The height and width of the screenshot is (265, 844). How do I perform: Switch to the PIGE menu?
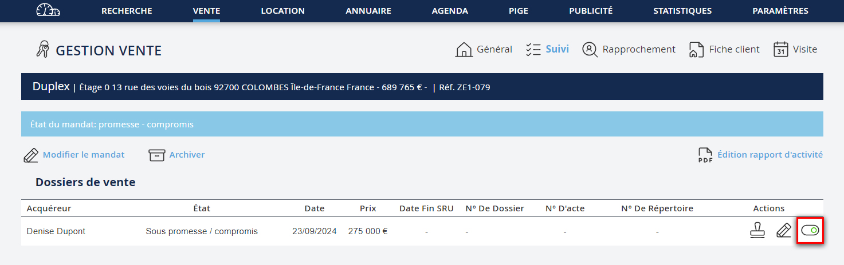[x=519, y=11]
